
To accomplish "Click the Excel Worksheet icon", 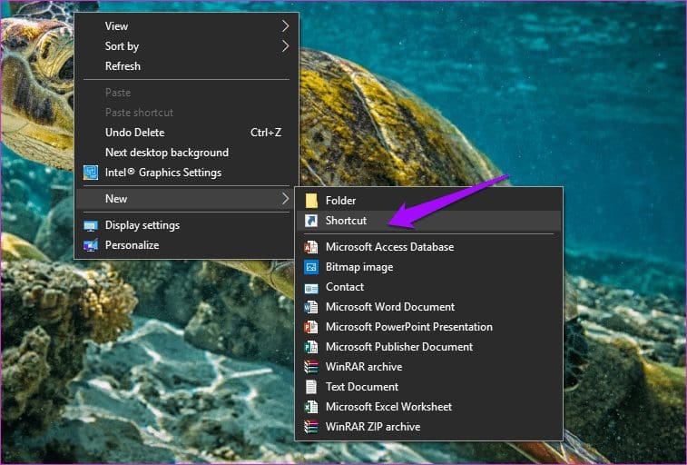I will (x=311, y=407).
